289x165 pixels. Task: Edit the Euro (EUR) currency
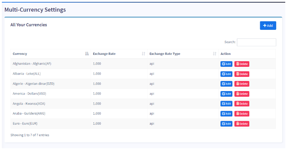[x=226, y=124]
